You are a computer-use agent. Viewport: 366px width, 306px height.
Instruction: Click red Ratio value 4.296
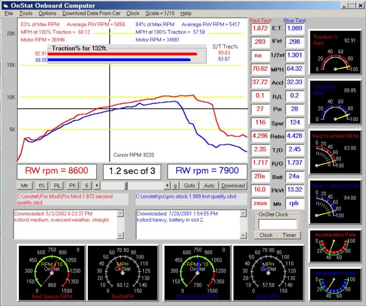(x=260, y=136)
